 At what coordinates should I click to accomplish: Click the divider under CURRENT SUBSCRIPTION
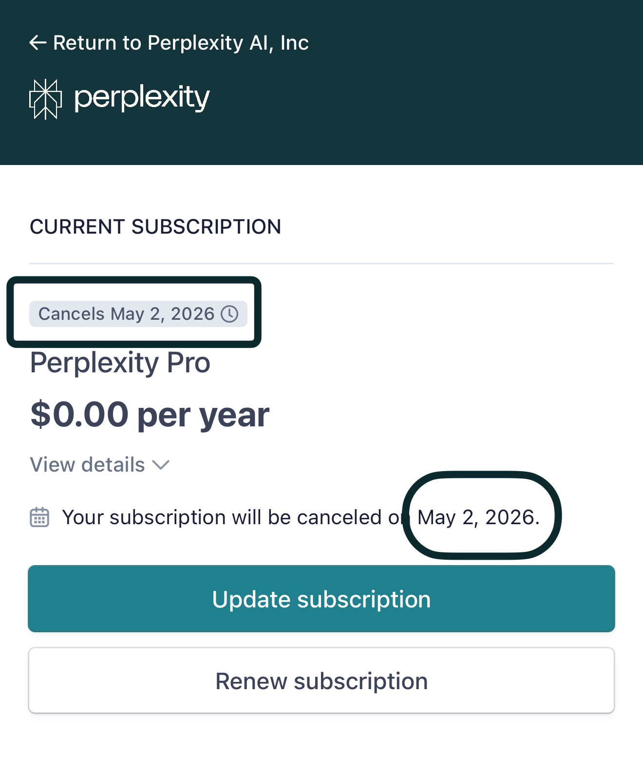(321, 263)
